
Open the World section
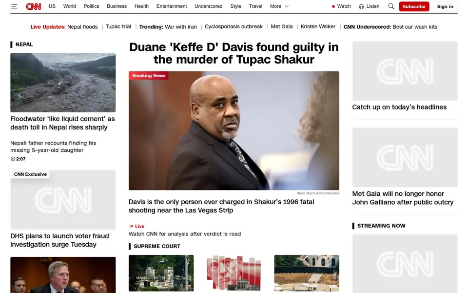[70, 6]
